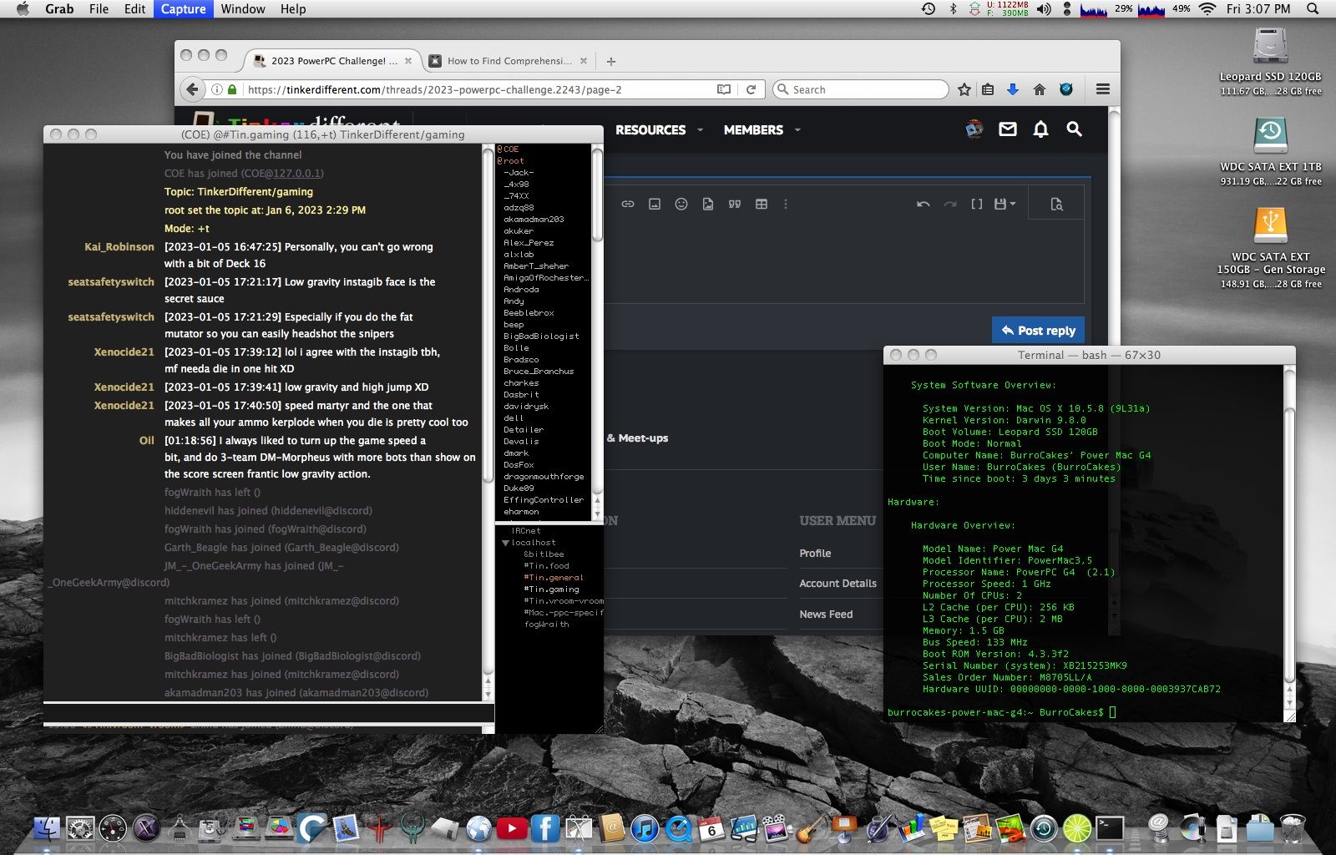The image size is (1336, 855).
Task: Open the volume control in menu bar
Action: (x=1044, y=9)
